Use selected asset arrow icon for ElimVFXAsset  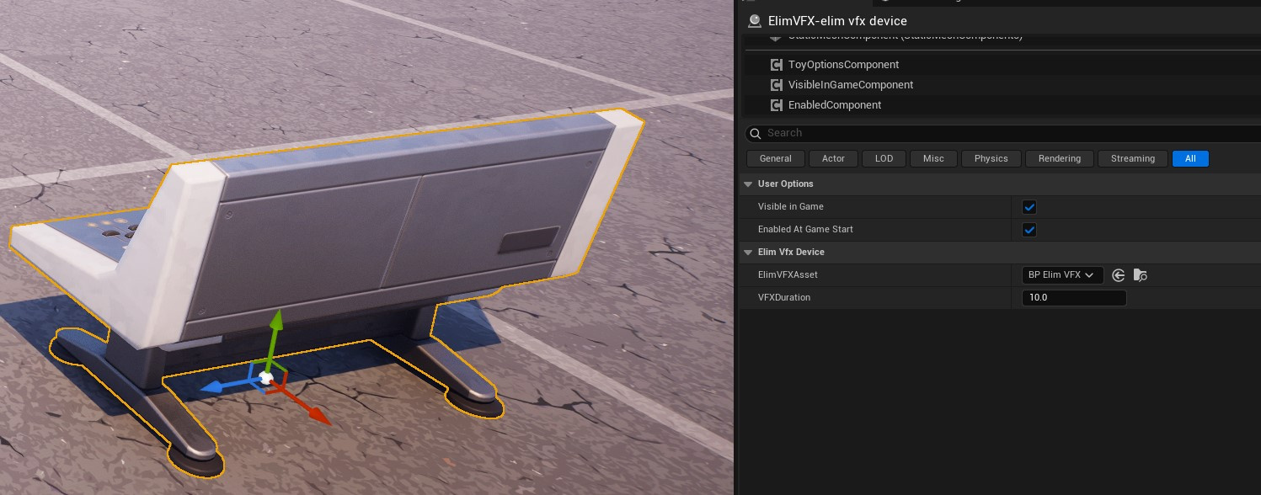tap(1119, 275)
